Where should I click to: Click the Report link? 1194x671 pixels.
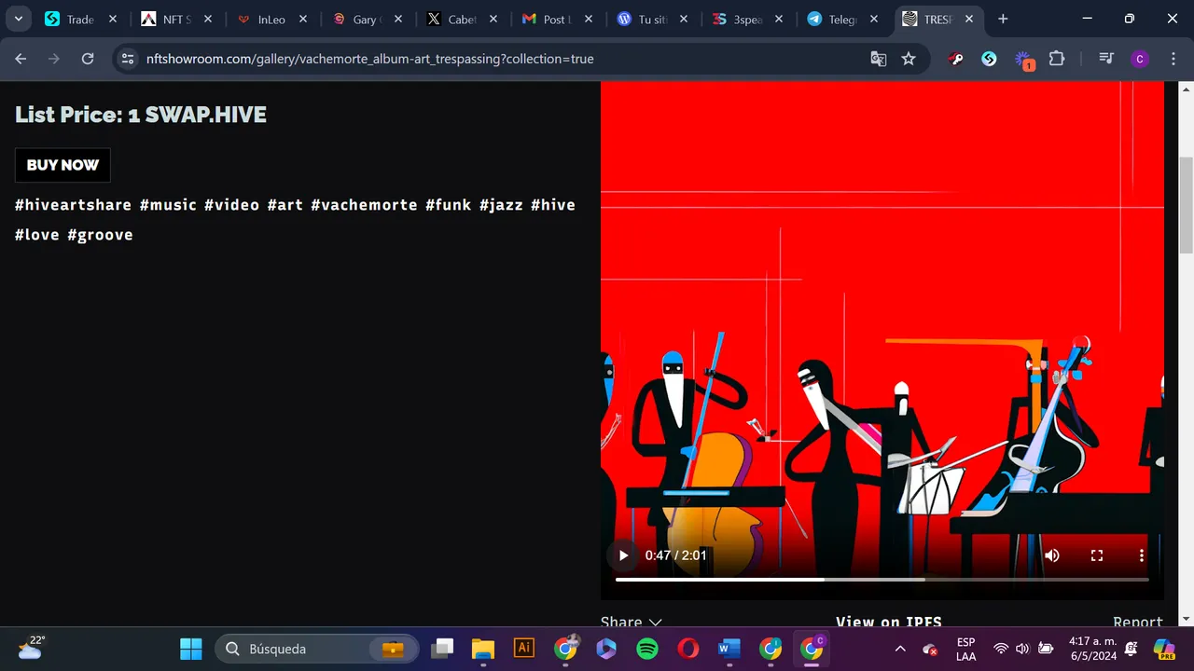click(x=1138, y=621)
